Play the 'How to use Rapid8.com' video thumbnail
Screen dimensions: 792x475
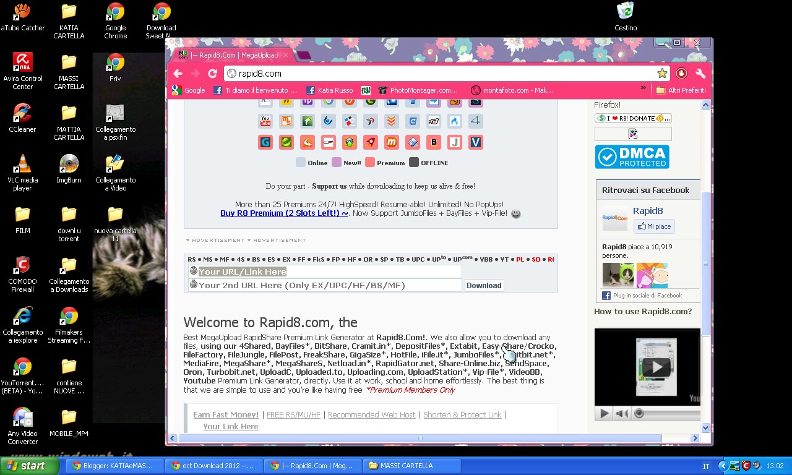656,366
